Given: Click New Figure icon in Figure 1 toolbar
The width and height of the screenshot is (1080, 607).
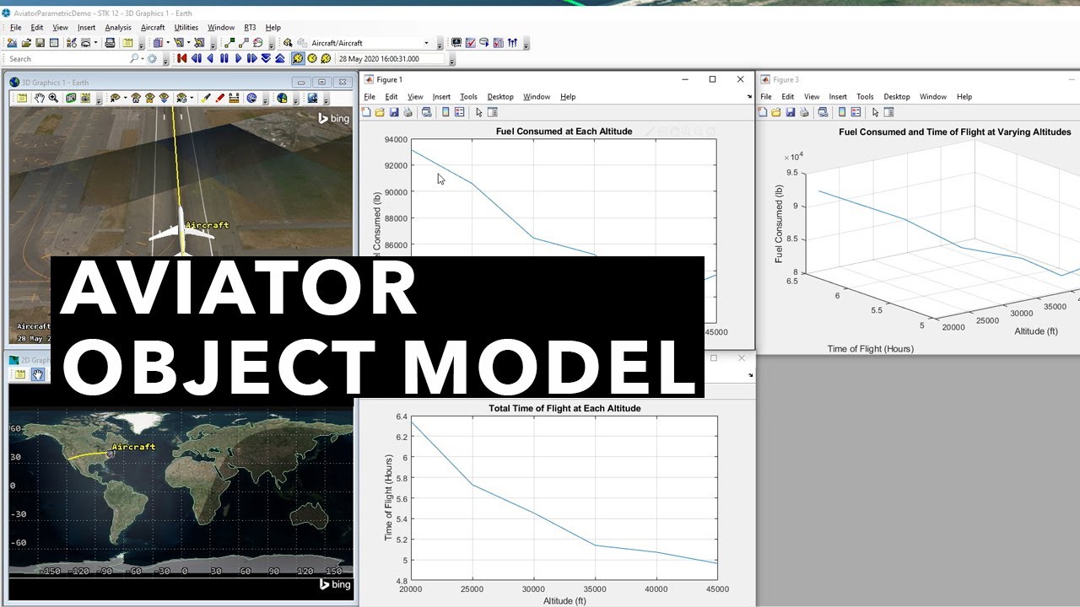Looking at the screenshot, I should (x=366, y=111).
